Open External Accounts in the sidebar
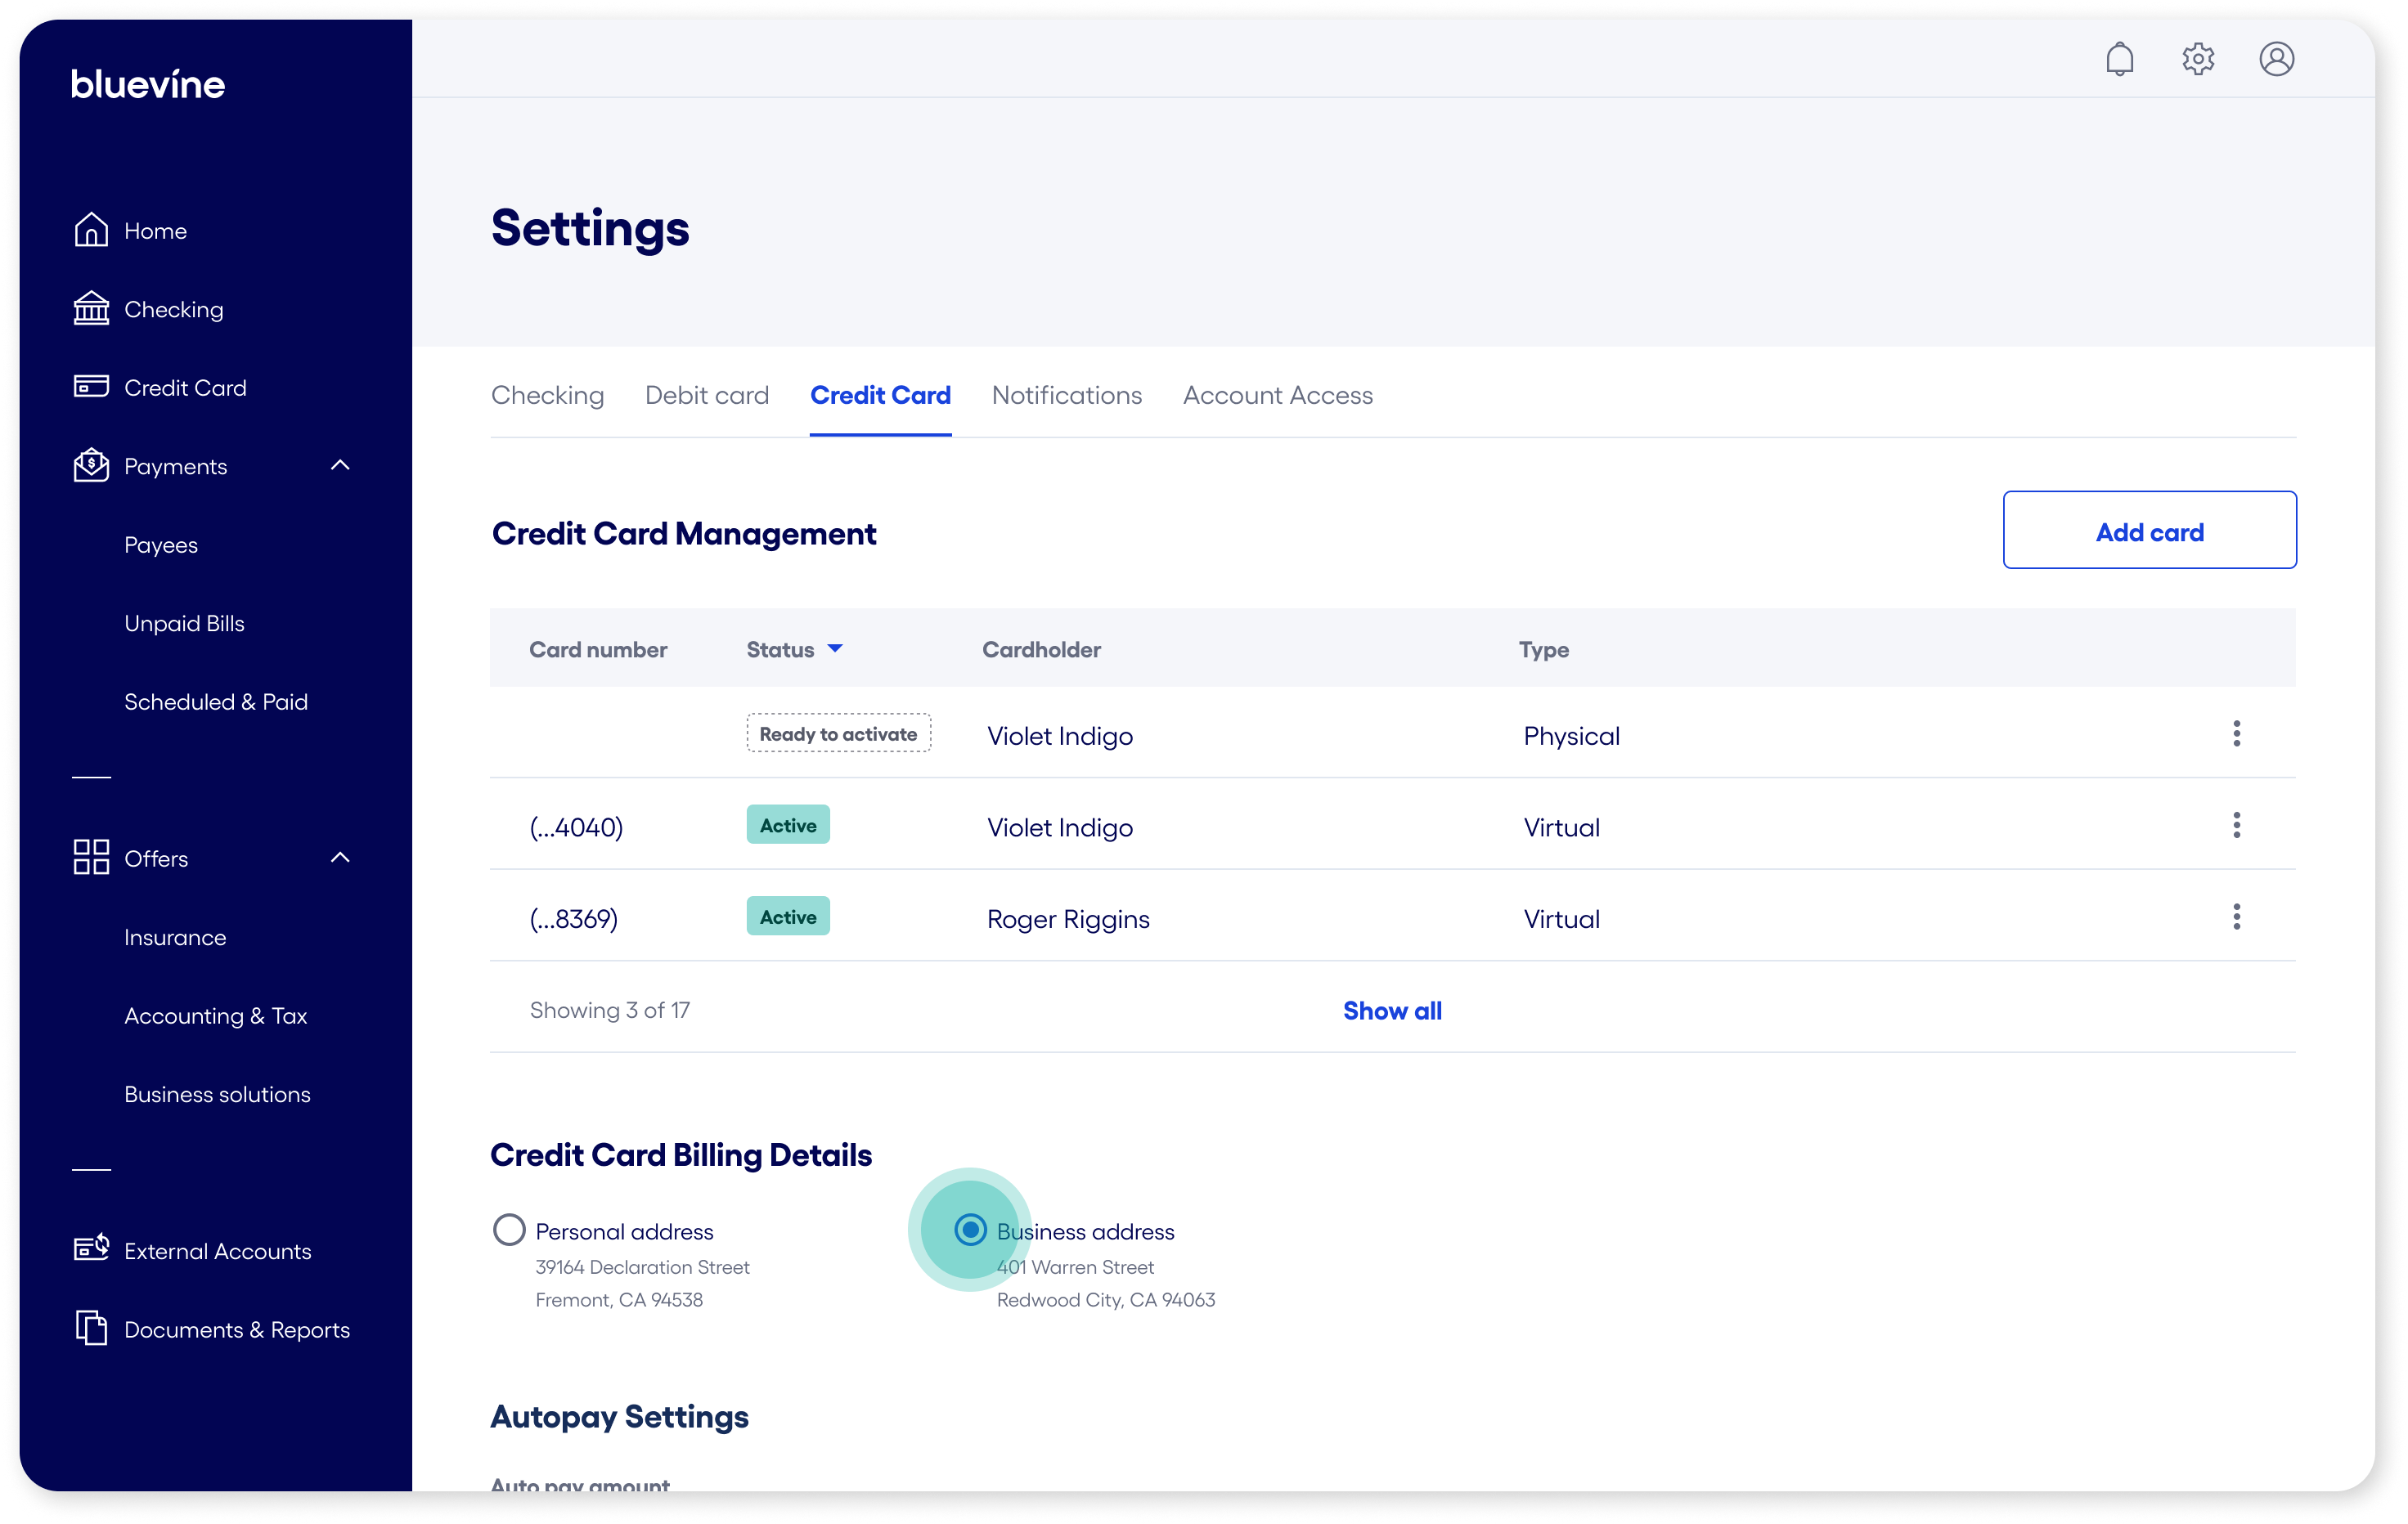This screenshot has height=1524, width=2408. tap(218, 1250)
